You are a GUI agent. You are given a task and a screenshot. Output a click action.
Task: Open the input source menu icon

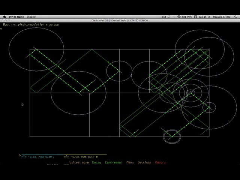click(195, 17)
